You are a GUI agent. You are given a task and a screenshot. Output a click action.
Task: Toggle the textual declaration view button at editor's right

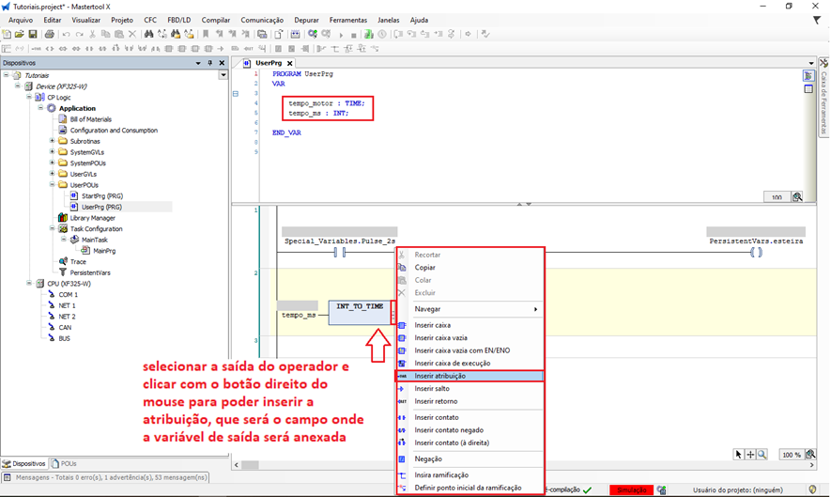[x=808, y=76]
